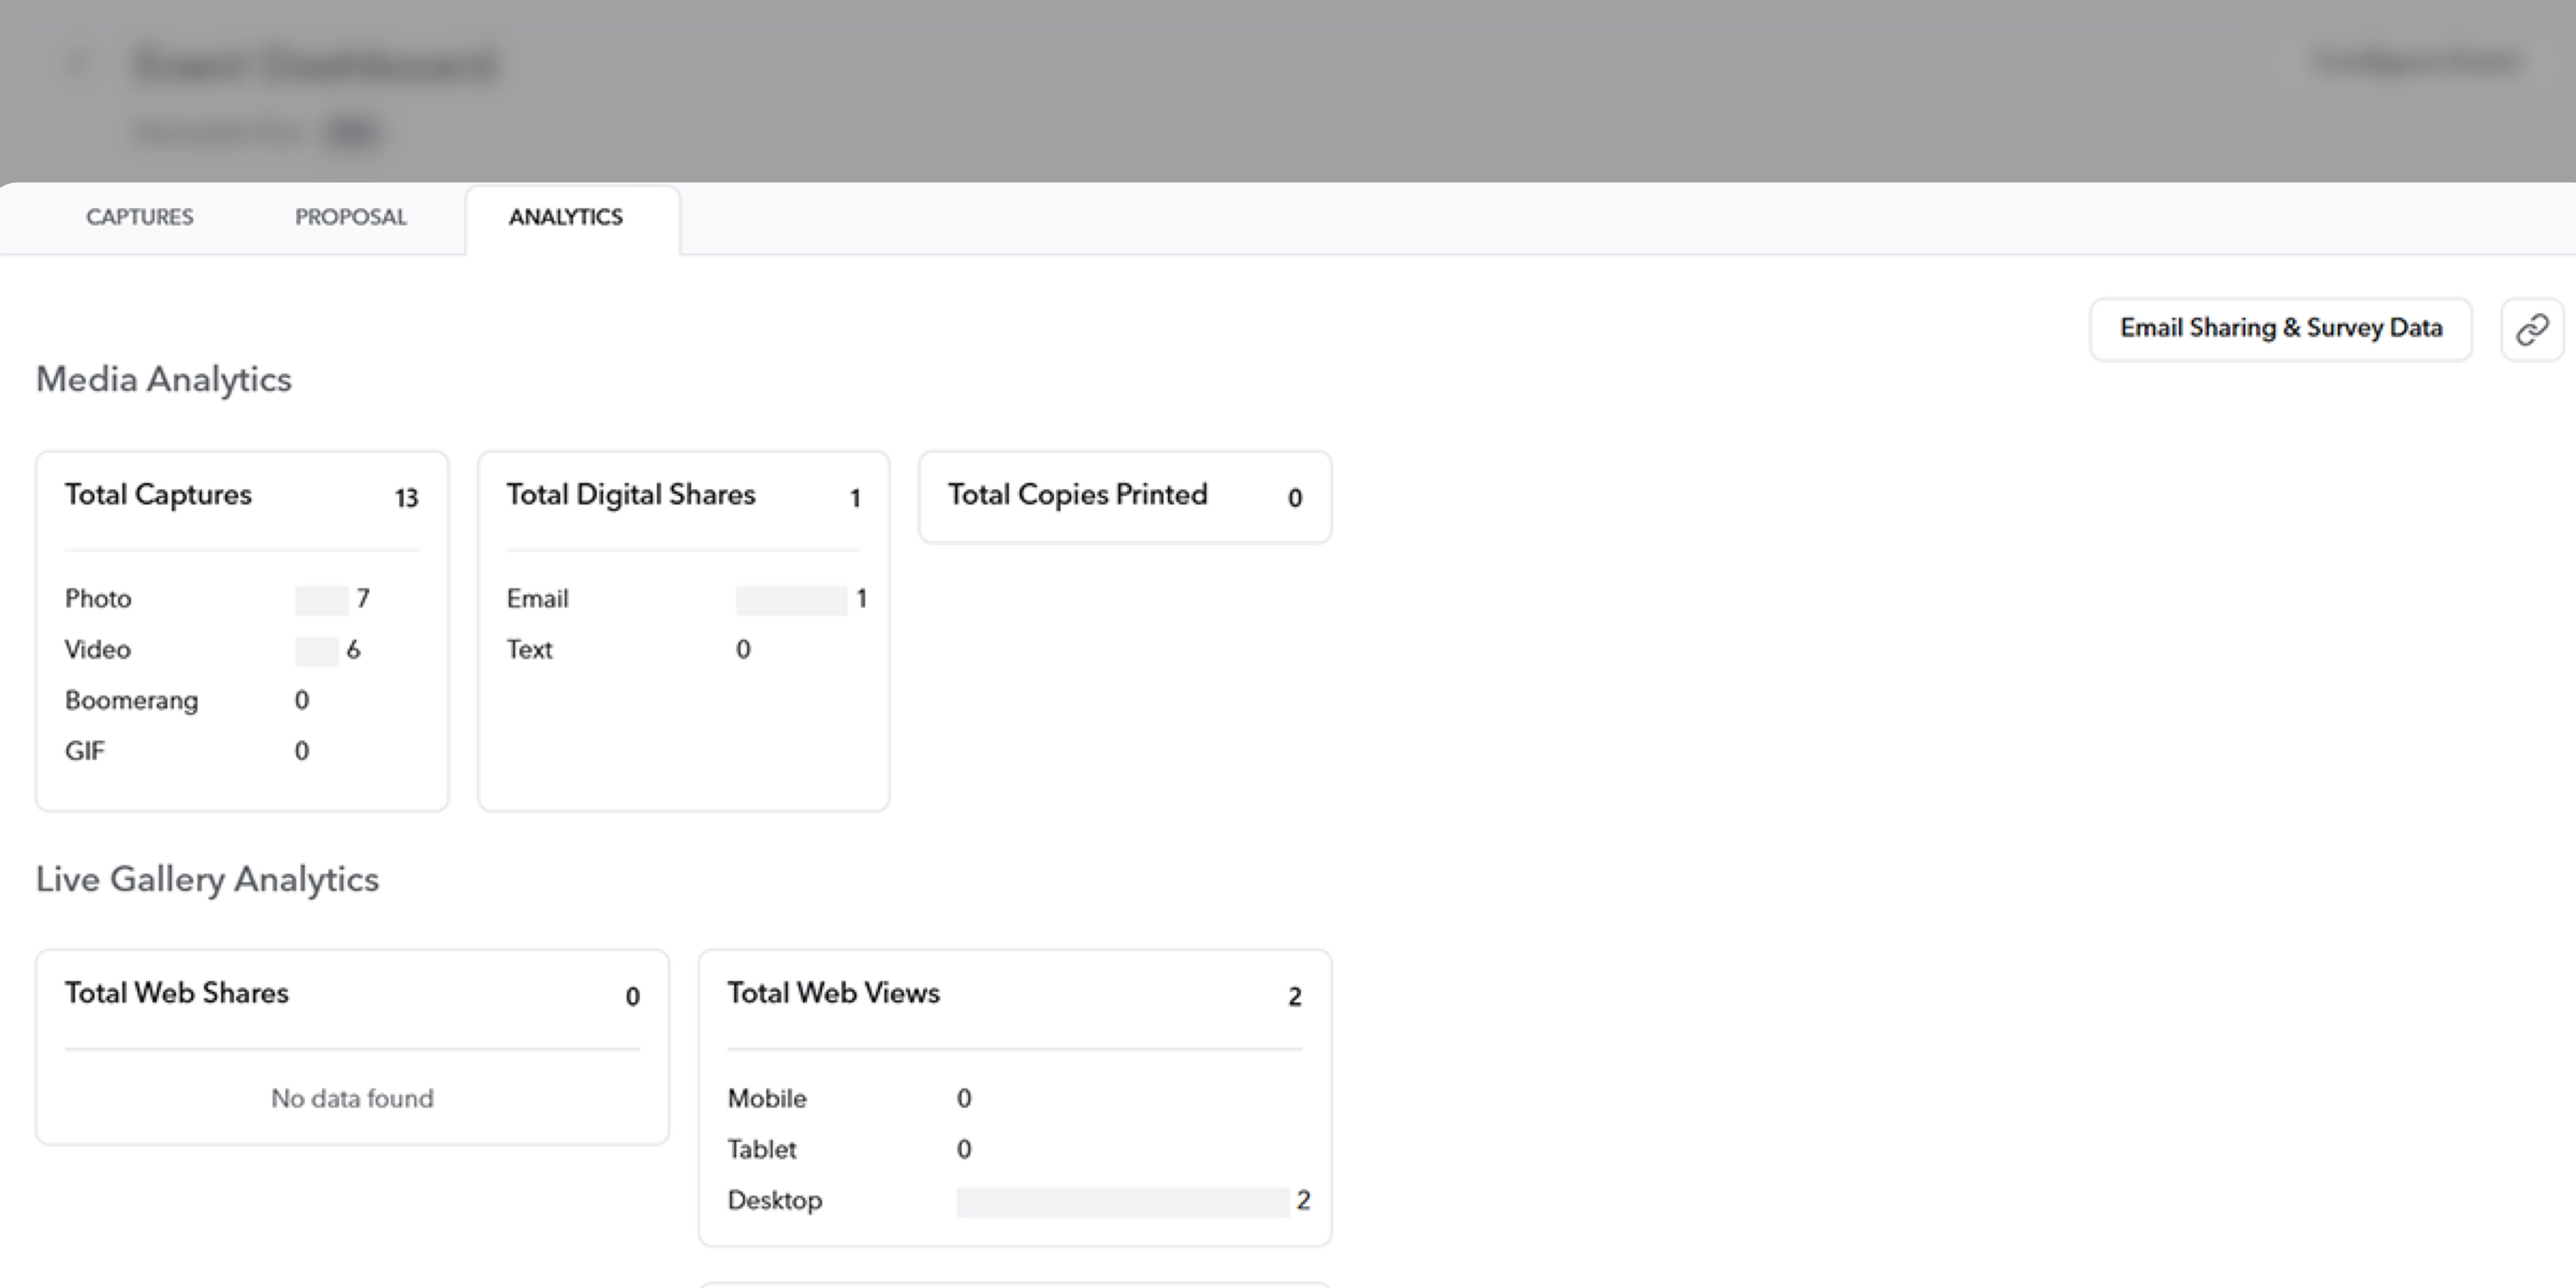Click the Desktop views bar
The height and width of the screenshot is (1288, 2576).
(x=1122, y=1202)
